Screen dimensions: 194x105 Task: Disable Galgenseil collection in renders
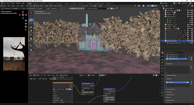tap(192, 25)
